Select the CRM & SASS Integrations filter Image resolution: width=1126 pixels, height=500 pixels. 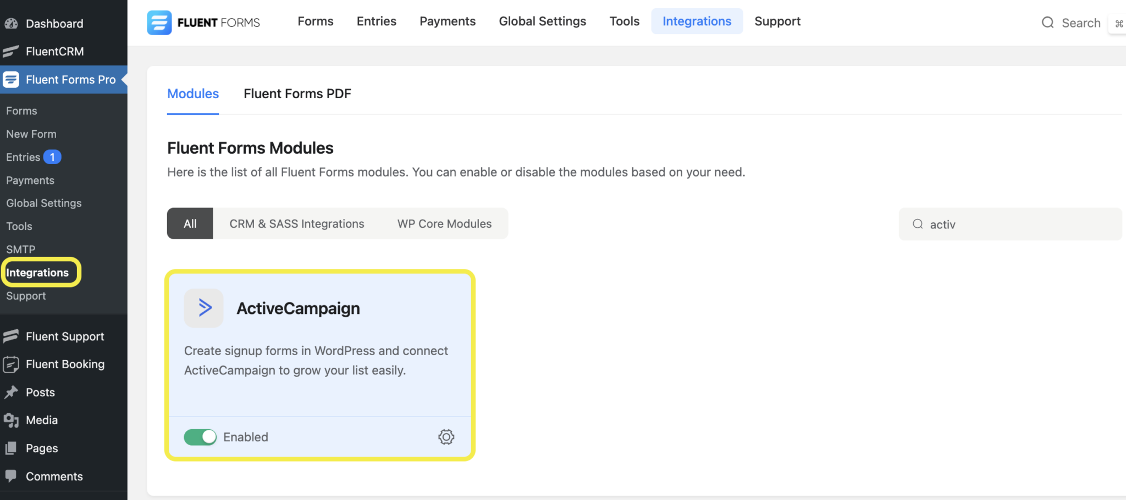pos(296,223)
